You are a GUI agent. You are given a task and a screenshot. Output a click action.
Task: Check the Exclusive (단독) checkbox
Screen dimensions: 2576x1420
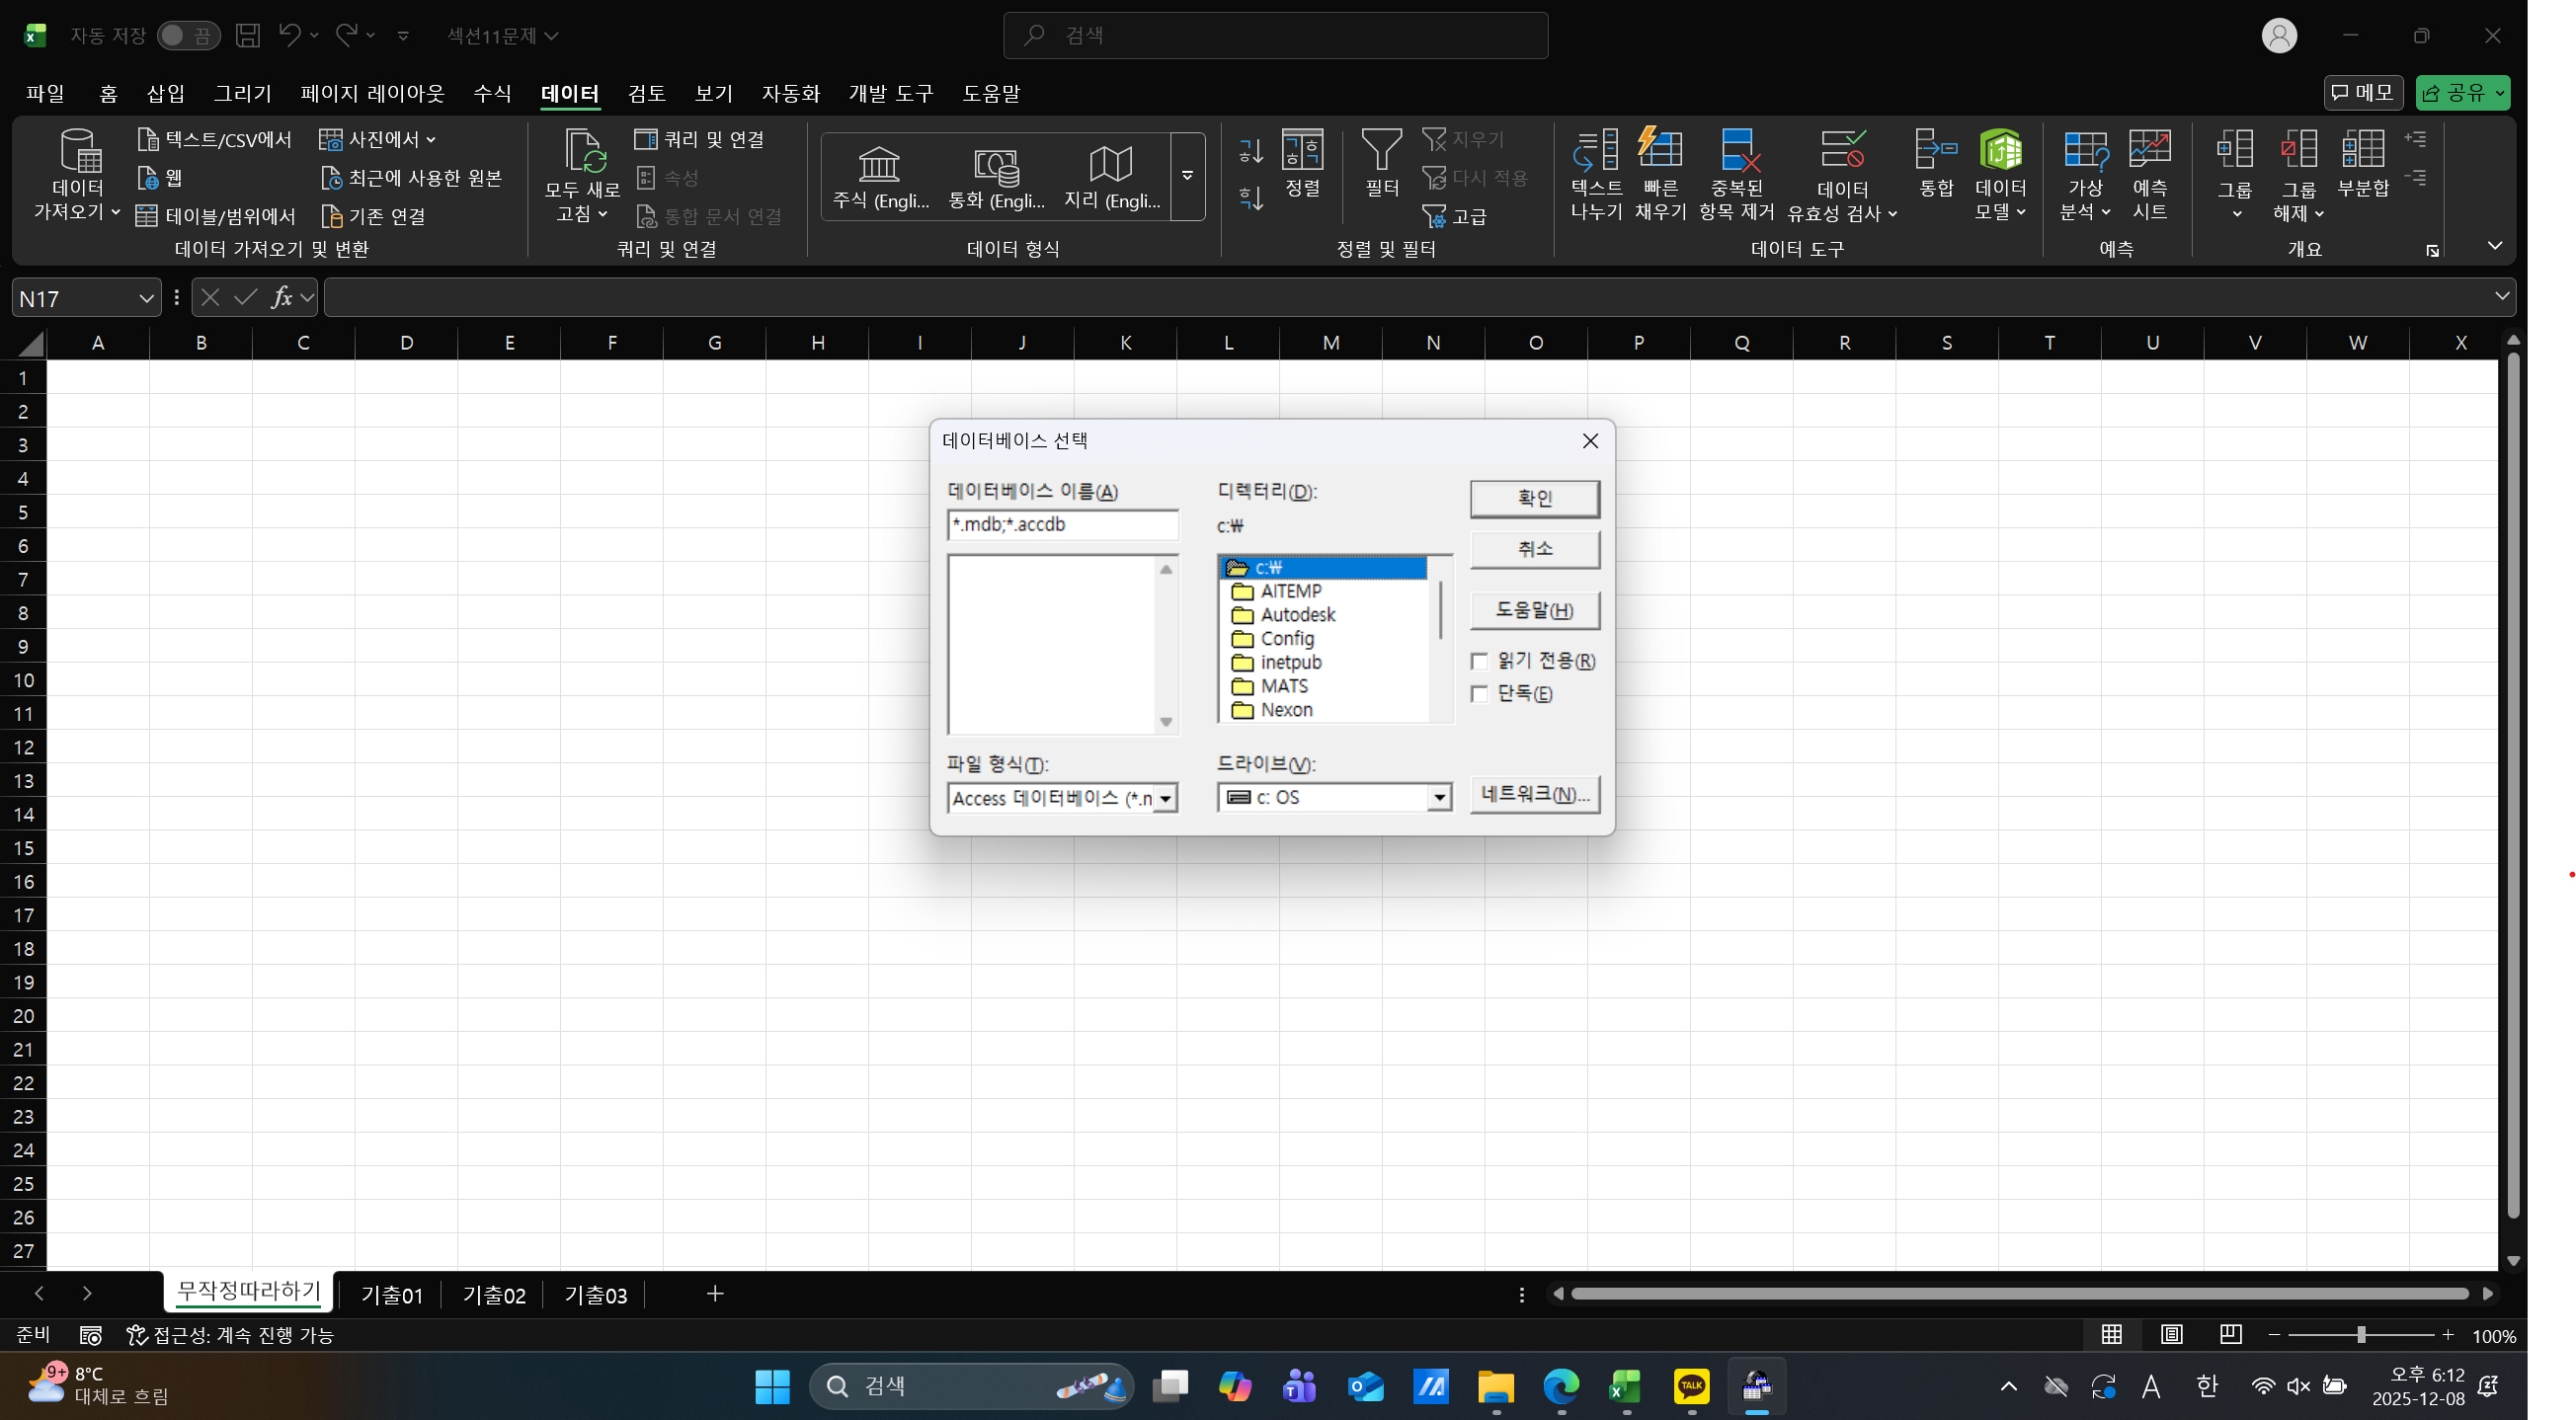click(x=1480, y=694)
